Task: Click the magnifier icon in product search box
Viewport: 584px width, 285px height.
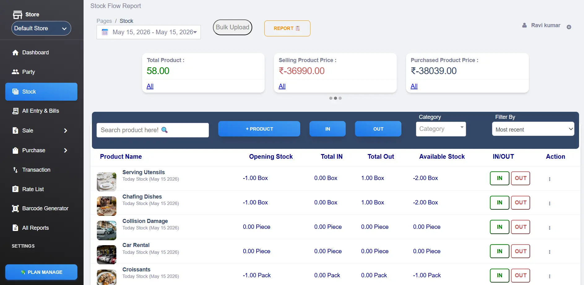Action: coord(165,130)
